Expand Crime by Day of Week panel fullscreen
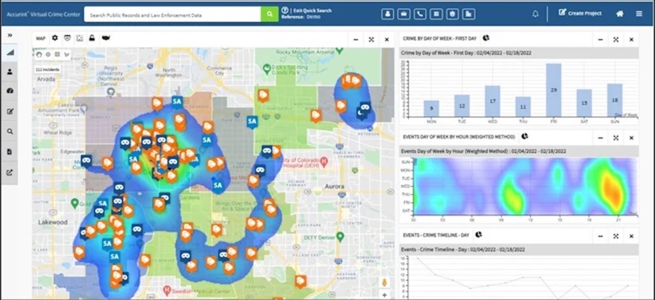This screenshot has width=655, height=300. coord(616,40)
